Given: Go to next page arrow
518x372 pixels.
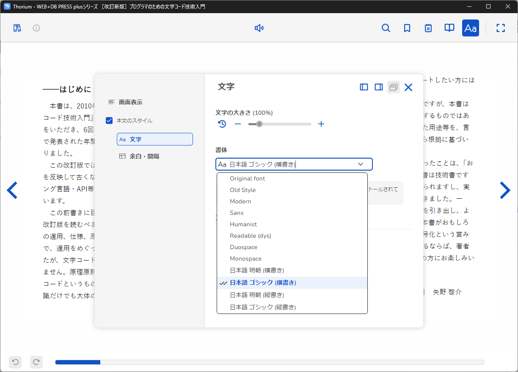Looking at the screenshot, I should tap(505, 190).
